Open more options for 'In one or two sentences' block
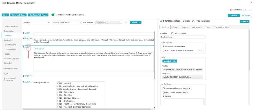The height and width of the screenshot is (111, 254). tap(31, 38)
